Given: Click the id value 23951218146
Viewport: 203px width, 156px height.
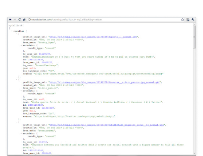Looking at the screenshot, I should tap(36, 151).
